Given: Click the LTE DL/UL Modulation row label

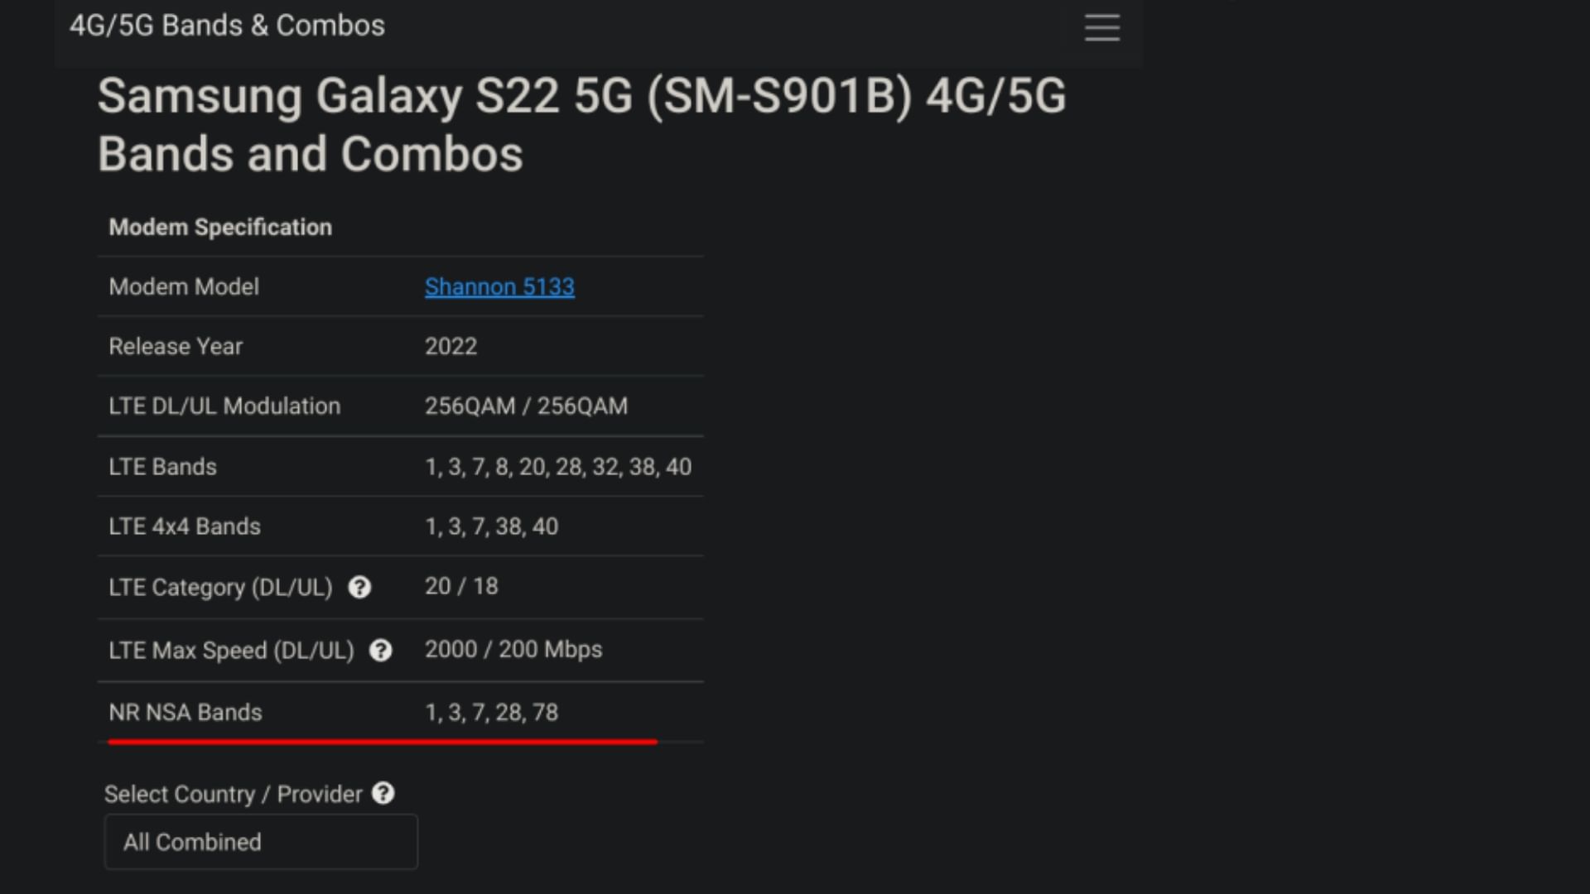Looking at the screenshot, I should (224, 406).
